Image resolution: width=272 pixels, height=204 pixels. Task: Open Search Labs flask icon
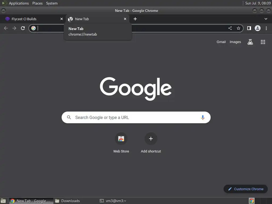click(250, 42)
